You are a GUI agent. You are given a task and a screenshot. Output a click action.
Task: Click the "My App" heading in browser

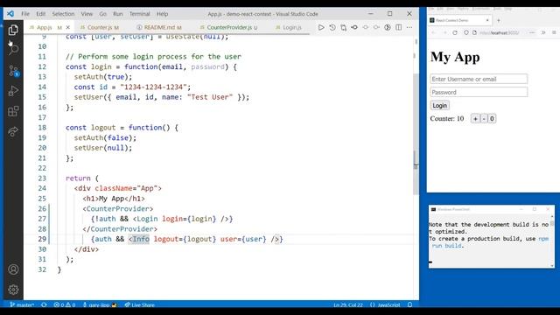455,57
